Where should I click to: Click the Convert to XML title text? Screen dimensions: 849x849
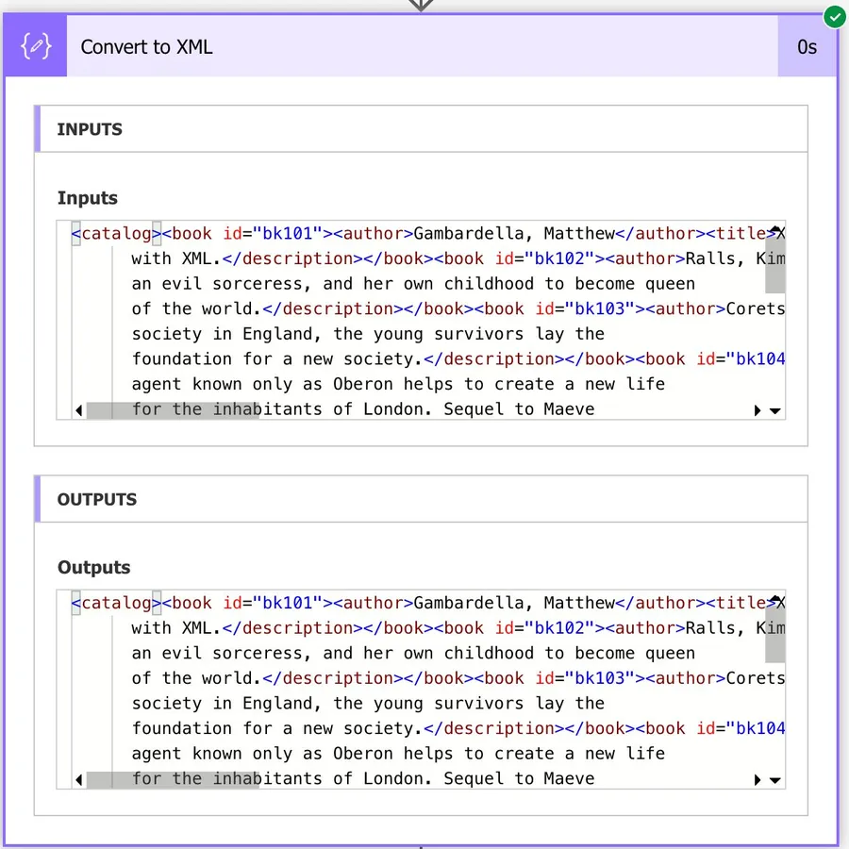[x=146, y=47]
